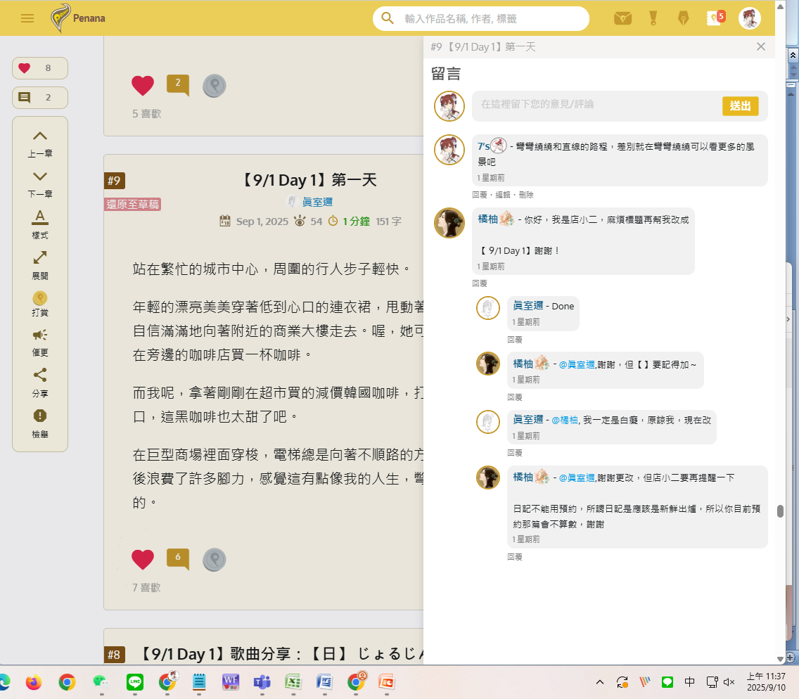Viewport: 799px width, 699px height.
Task: Click the tip coin above 5 喜歡
Action: [214, 86]
